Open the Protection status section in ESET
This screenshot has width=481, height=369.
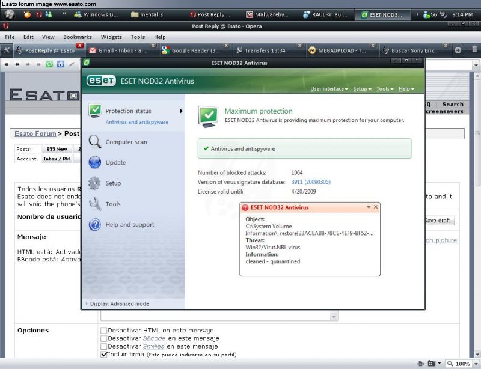(x=128, y=111)
